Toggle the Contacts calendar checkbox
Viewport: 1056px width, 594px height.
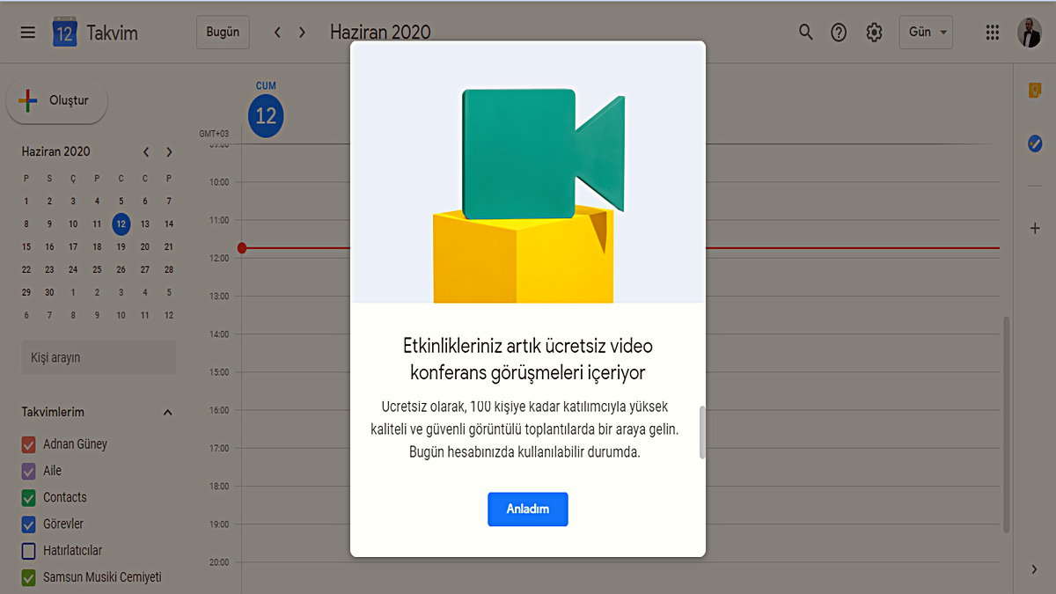tap(28, 497)
